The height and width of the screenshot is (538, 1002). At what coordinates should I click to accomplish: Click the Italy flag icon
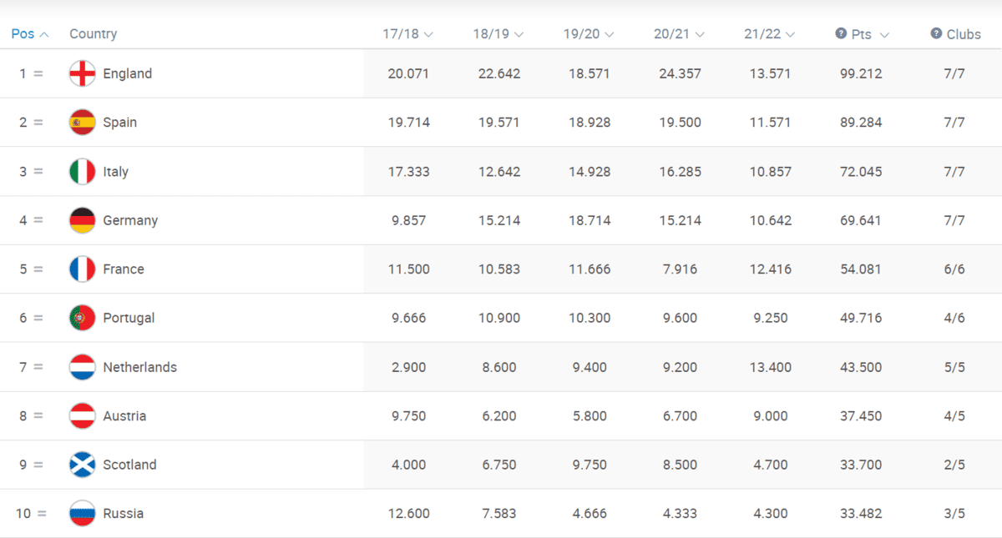(x=82, y=172)
